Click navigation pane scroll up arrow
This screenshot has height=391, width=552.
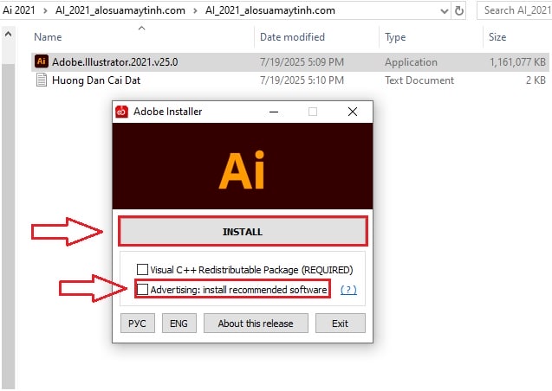pyautogui.click(x=8, y=34)
